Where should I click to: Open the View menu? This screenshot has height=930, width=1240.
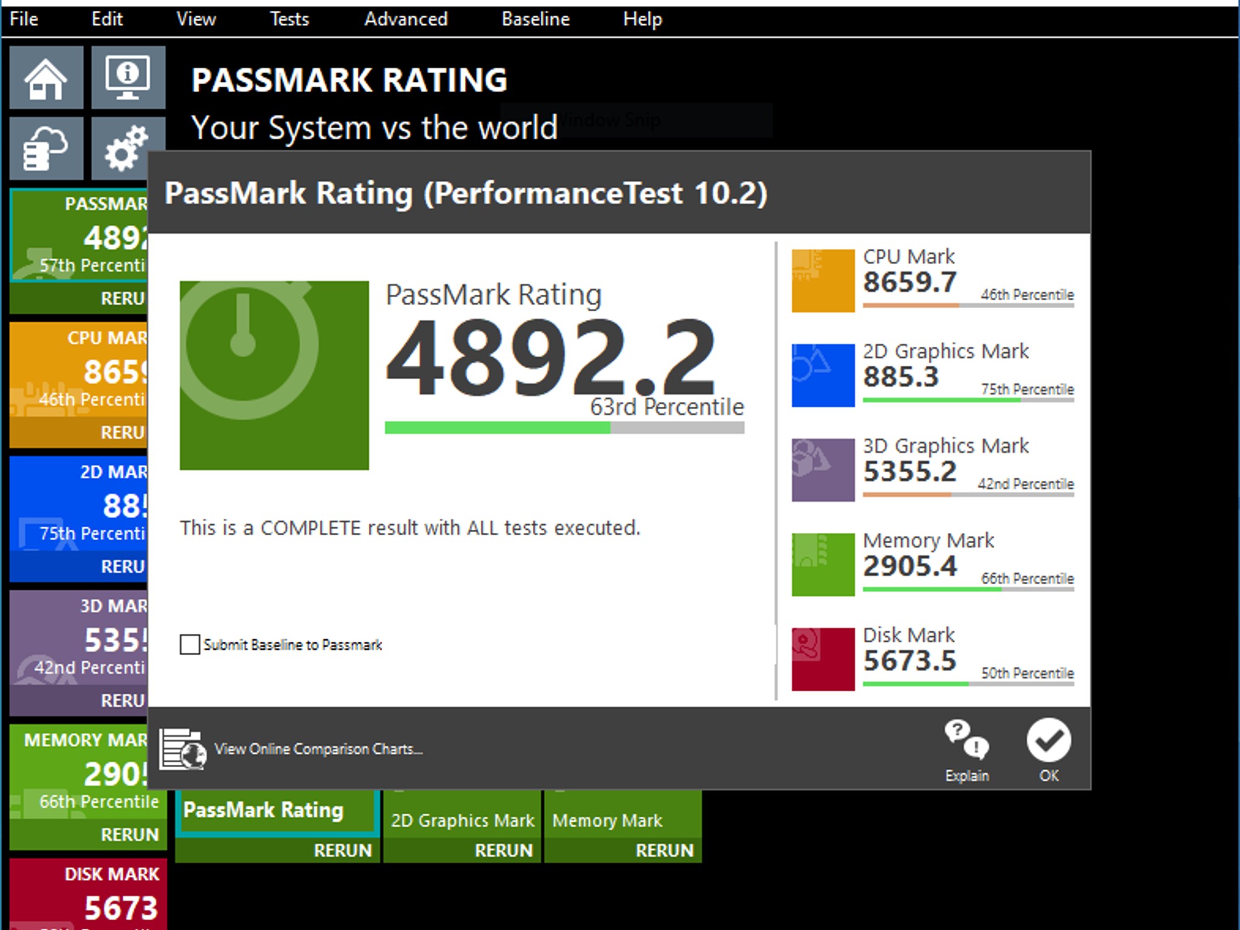click(x=196, y=19)
